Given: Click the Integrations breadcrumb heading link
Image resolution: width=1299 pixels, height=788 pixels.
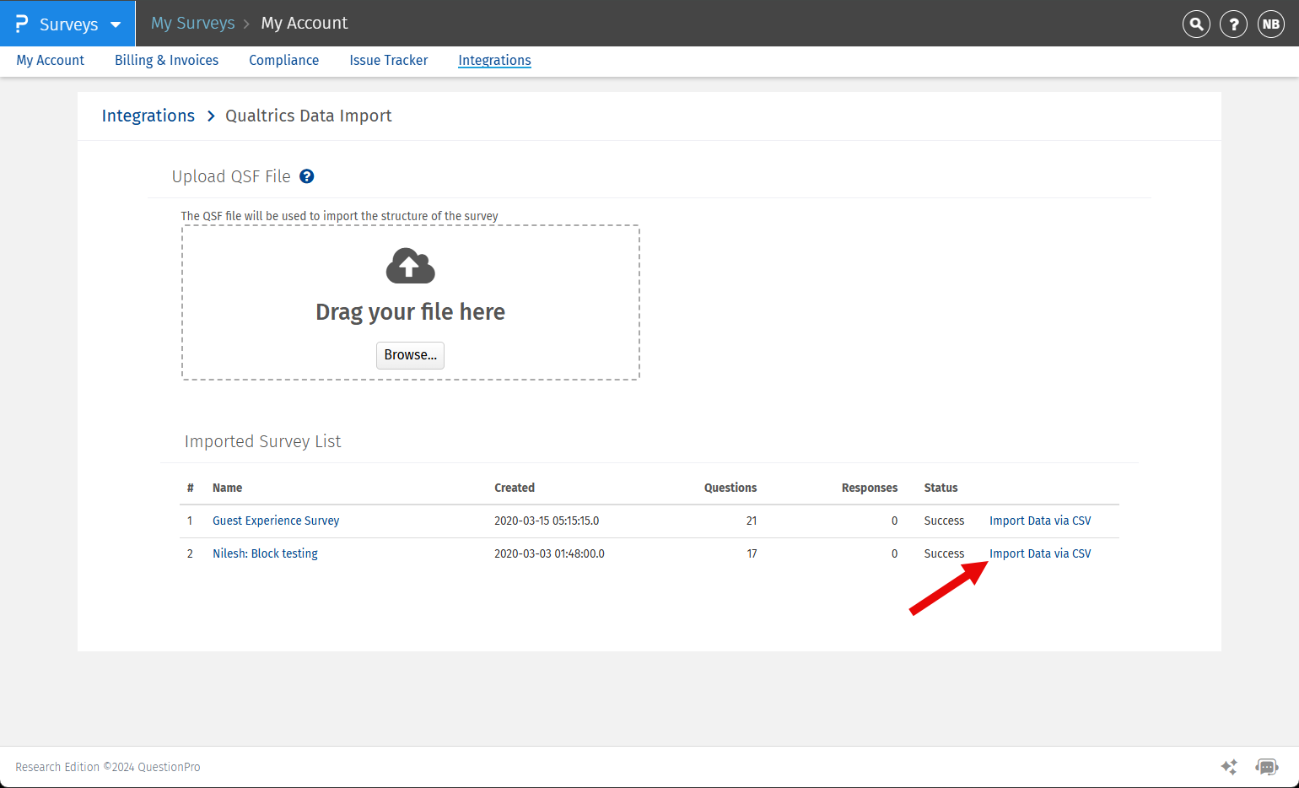Looking at the screenshot, I should point(148,116).
